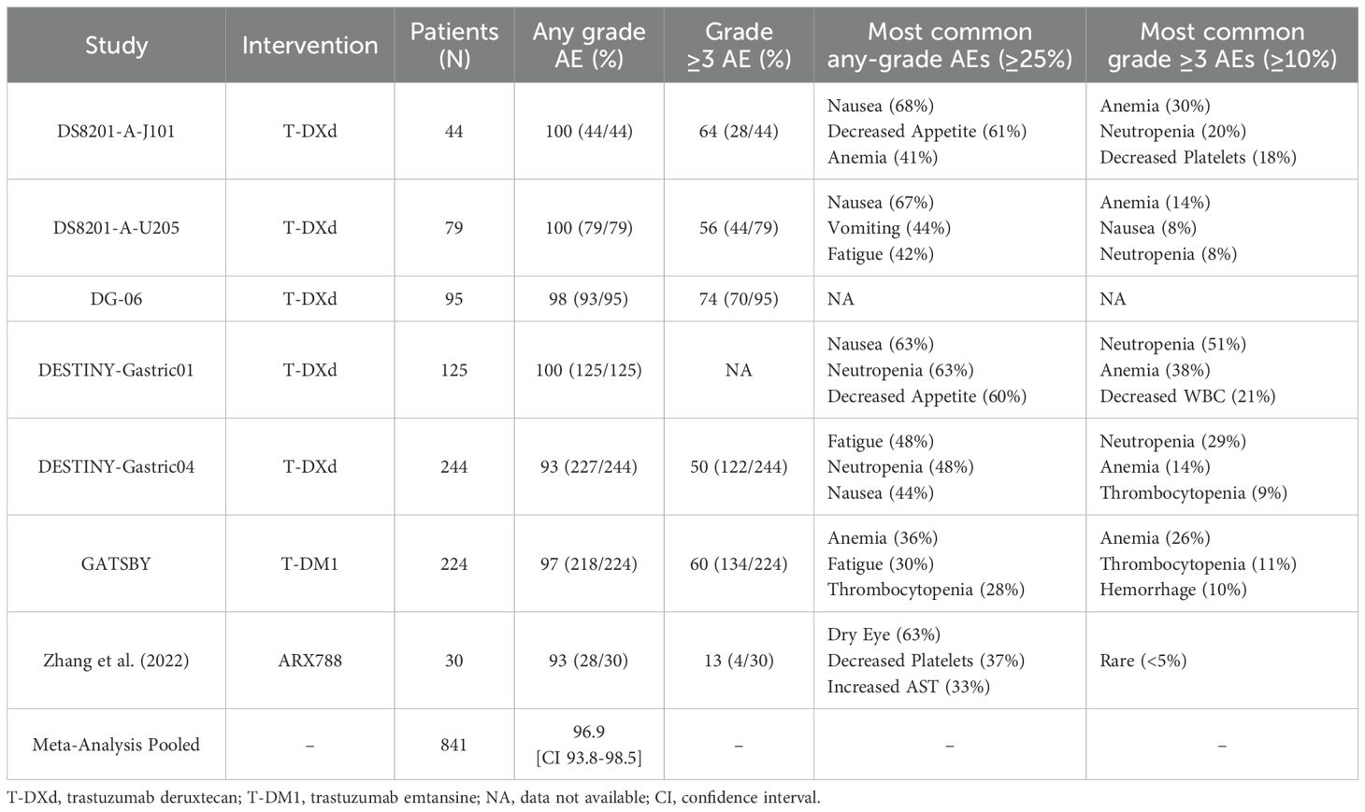Select the Patients (N) column header
Image resolution: width=1365 pixels, height=812 pixels.
click(454, 45)
